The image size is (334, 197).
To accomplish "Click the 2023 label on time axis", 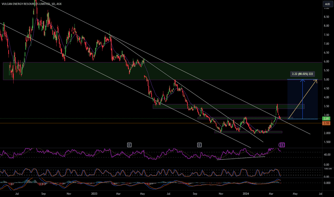I will (94, 193).
